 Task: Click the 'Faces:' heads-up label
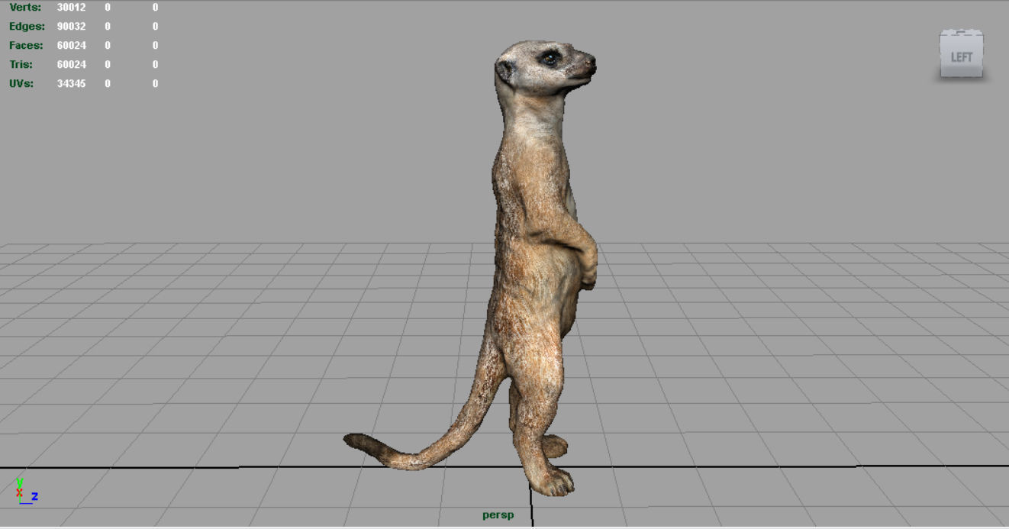tap(26, 46)
